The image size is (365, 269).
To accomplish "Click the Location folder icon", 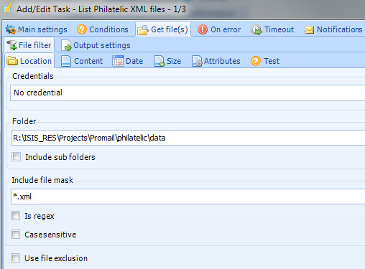I will (12, 61).
